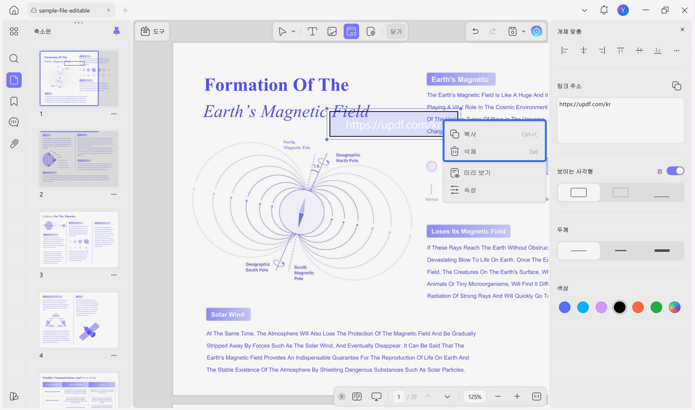
Task: Open the custom rainbow color picker
Action: pyautogui.click(x=675, y=307)
